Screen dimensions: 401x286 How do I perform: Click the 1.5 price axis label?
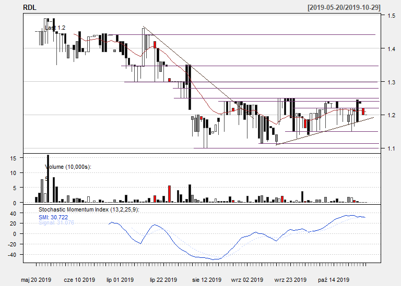pos(391,16)
